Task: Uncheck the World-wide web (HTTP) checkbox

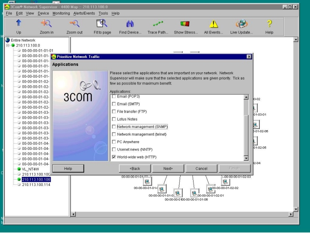Action: pyautogui.click(x=114, y=157)
